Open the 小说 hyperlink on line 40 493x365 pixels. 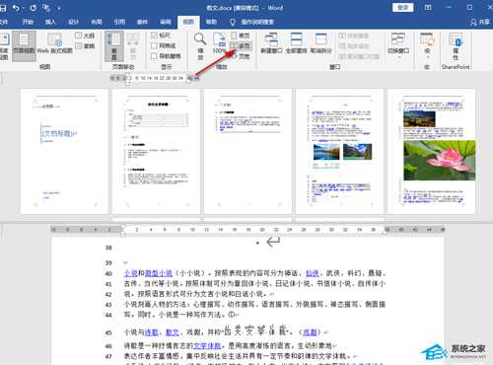[x=130, y=273]
